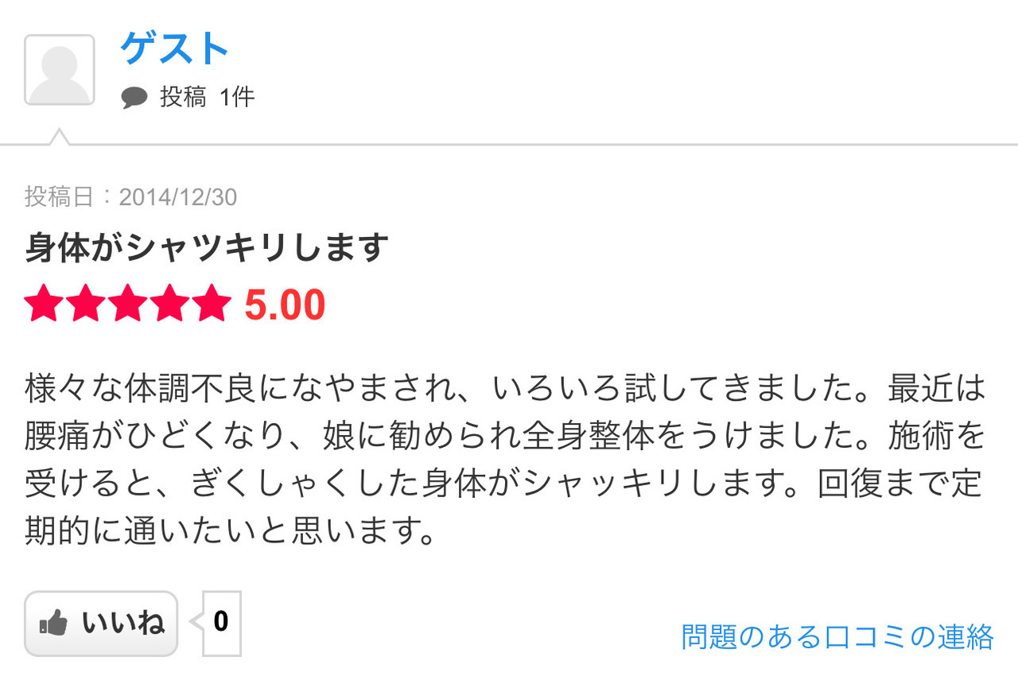Report review via 問題のある口コミの連絡 link
1018x680 pixels.
click(837, 637)
